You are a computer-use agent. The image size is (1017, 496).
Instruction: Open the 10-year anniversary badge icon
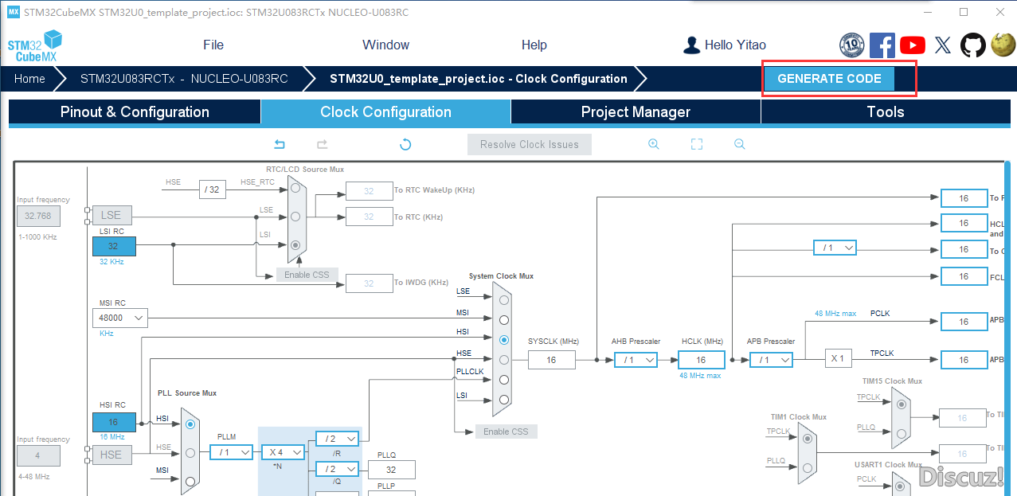[851, 45]
